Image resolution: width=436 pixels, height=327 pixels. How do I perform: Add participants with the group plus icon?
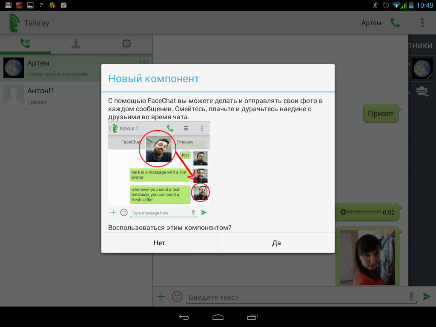pyautogui.click(x=422, y=92)
